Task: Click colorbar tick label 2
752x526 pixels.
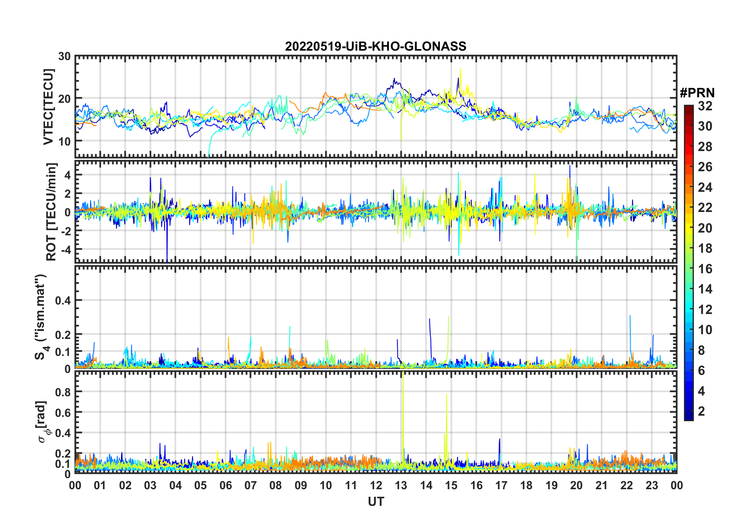Action: click(x=701, y=411)
